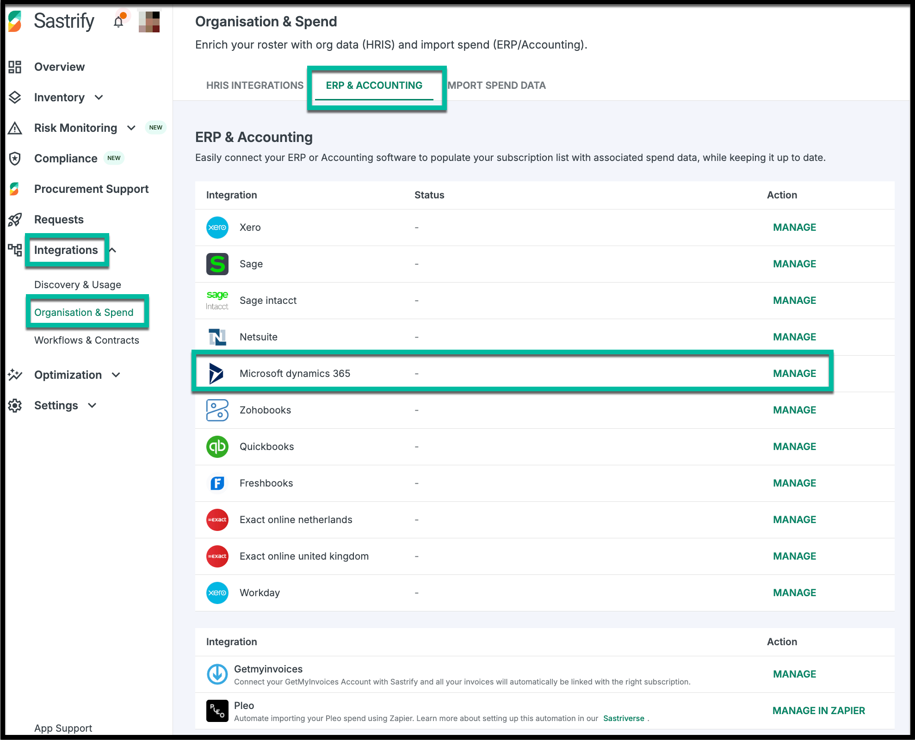Go to Discovery & Usage

point(78,285)
